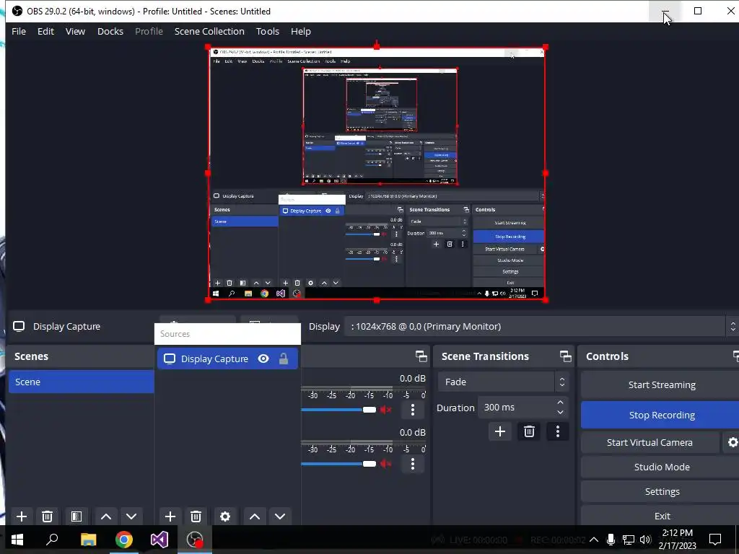Open the File menu
Viewport: 739px width, 554px height.
pyautogui.click(x=19, y=32)
